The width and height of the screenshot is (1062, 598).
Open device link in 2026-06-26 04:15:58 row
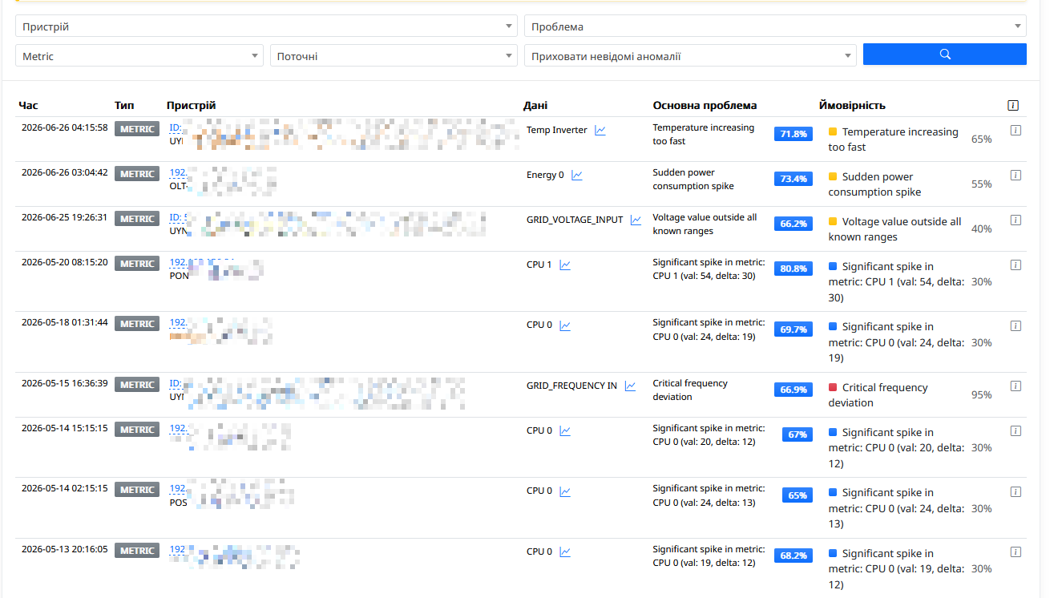176,127
